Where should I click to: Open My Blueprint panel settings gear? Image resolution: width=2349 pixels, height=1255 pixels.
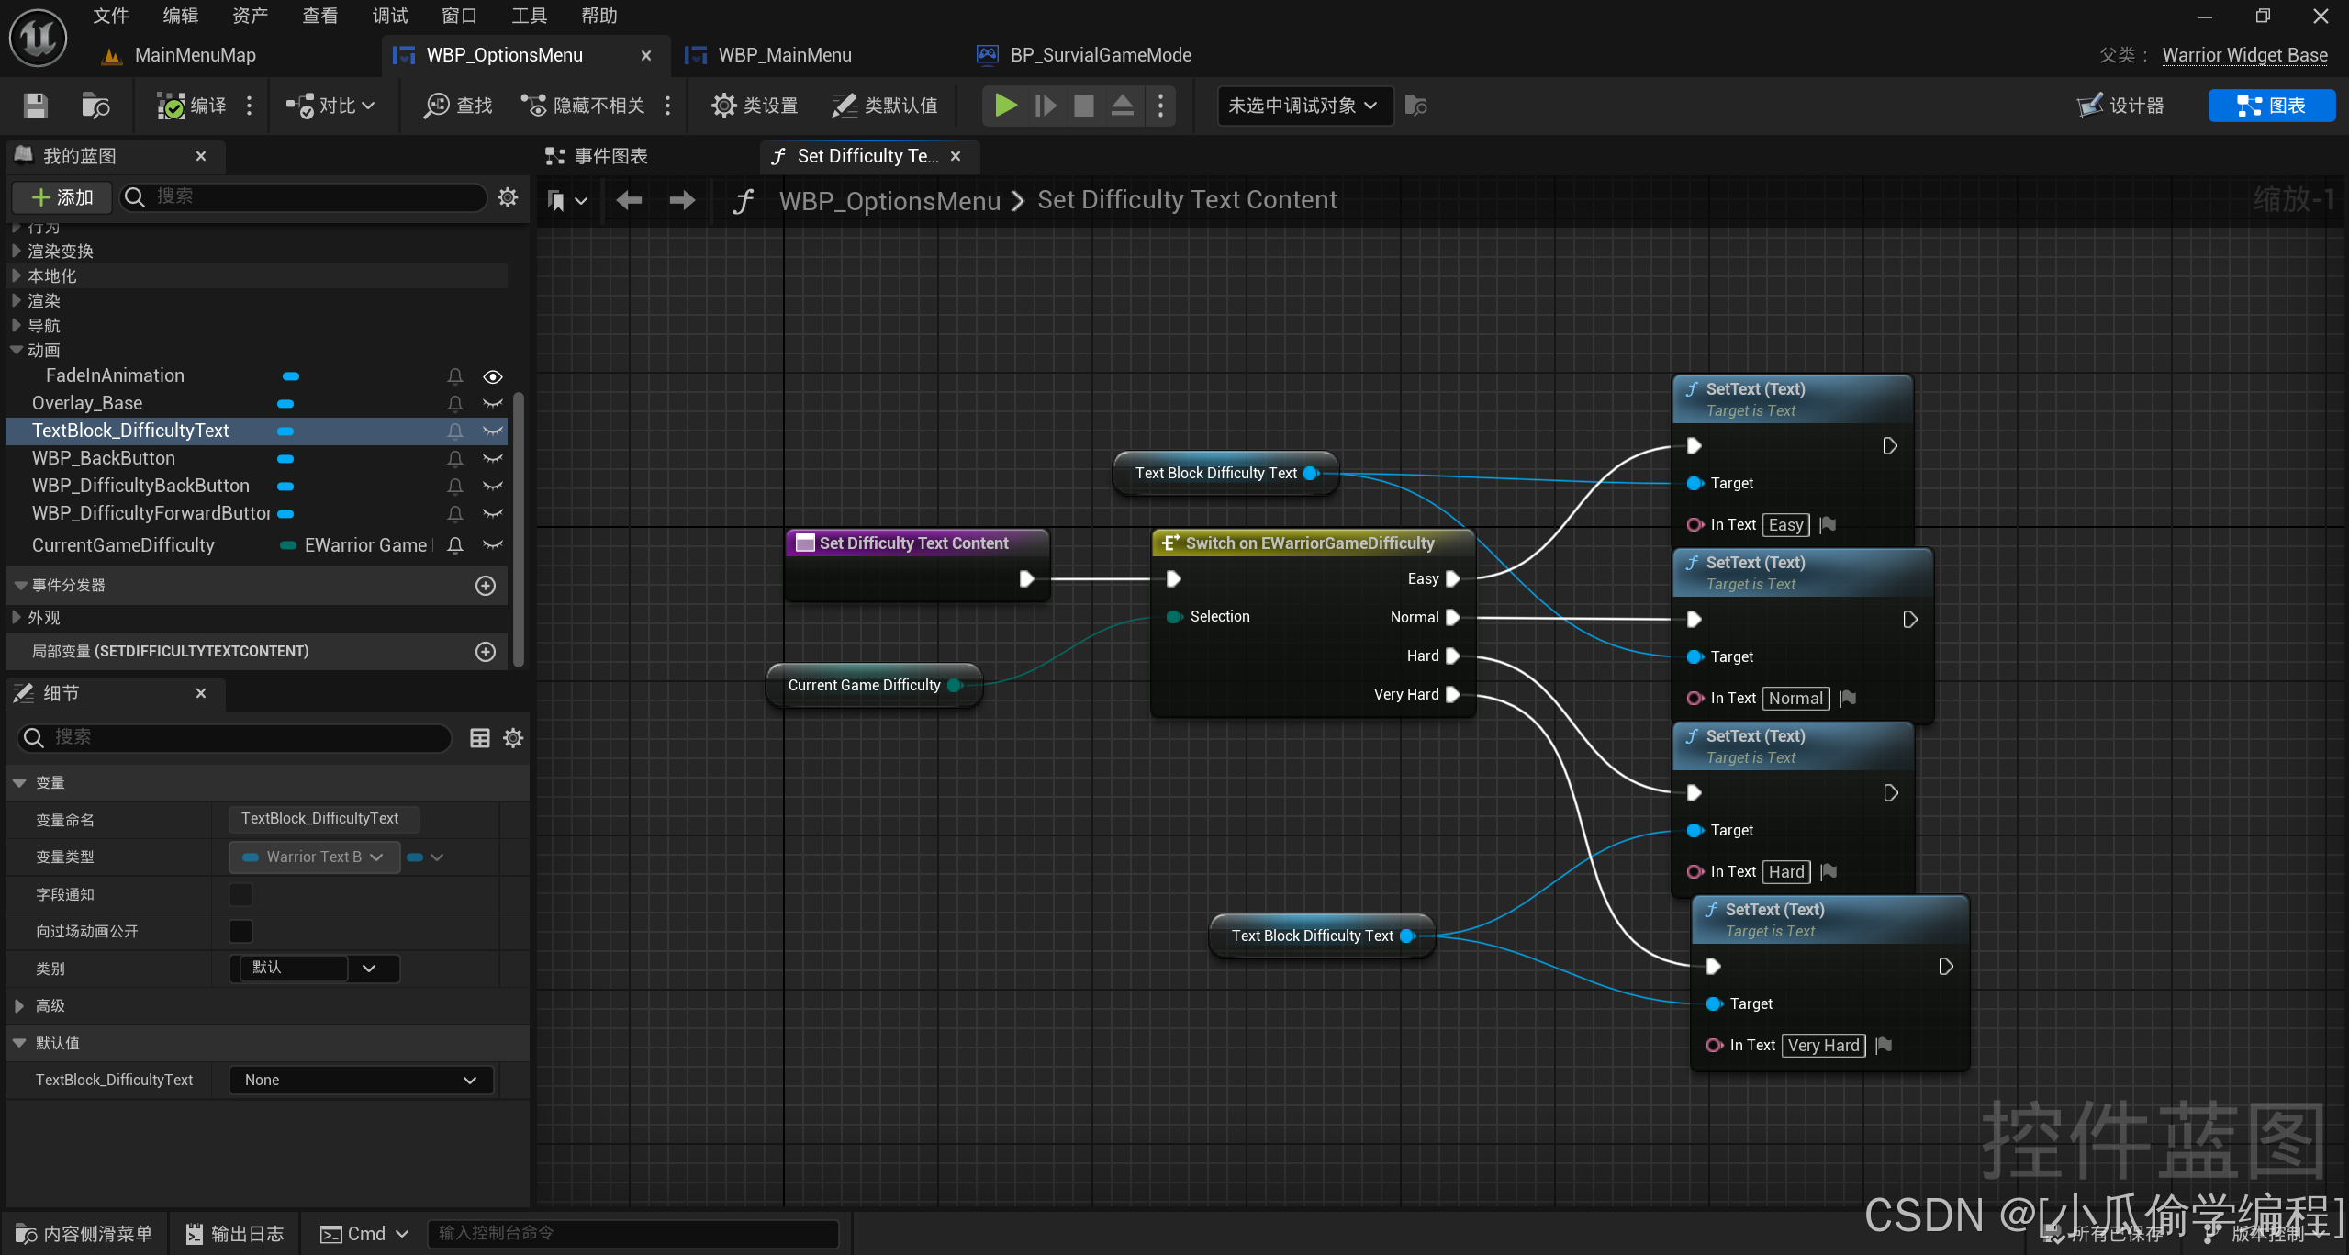pos(508,196)
